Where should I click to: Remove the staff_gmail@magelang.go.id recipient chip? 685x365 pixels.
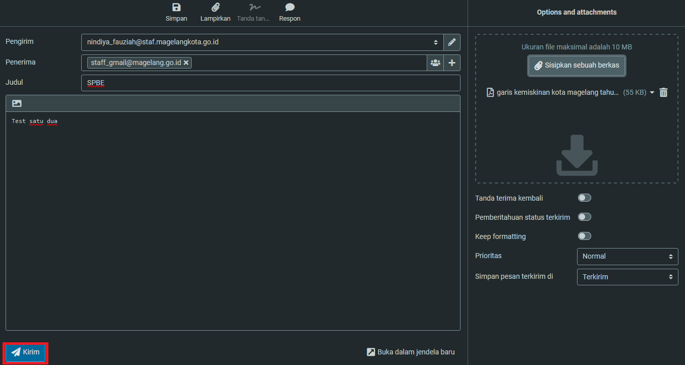[x=186, y=63]
